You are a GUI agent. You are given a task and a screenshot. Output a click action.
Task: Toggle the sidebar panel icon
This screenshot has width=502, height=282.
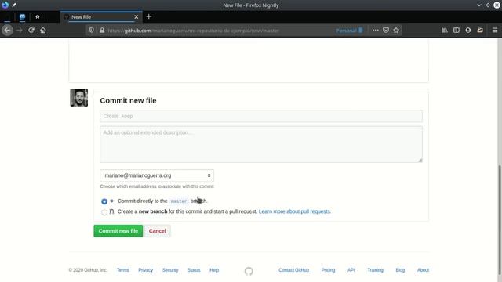pyautogui.click(x=457, y=31)
